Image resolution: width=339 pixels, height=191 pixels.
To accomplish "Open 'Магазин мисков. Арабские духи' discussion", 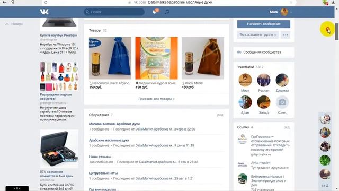I will pos(114,124).
